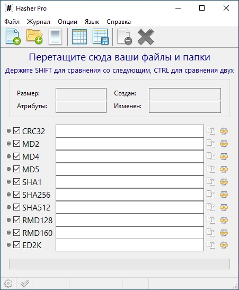This screenshot has width=239, height=290.
Task: Open the Опции menu
Action: tap(67, 22)
